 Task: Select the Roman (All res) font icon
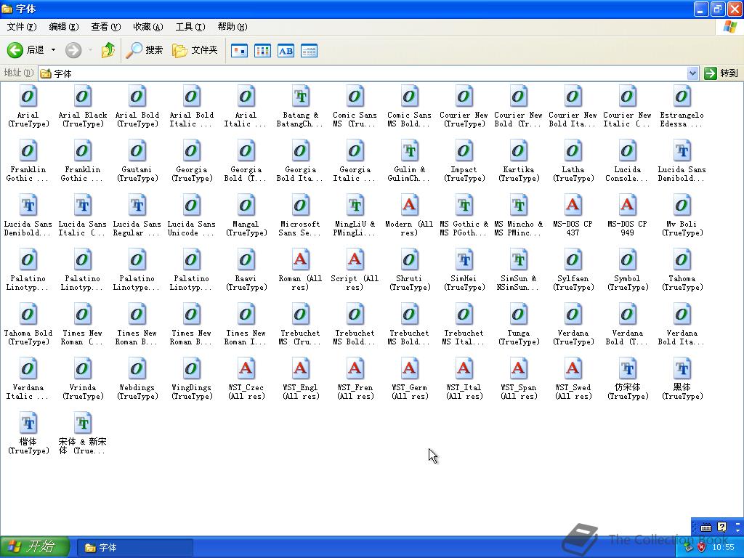pyautogui.click(x=300, y=261)
